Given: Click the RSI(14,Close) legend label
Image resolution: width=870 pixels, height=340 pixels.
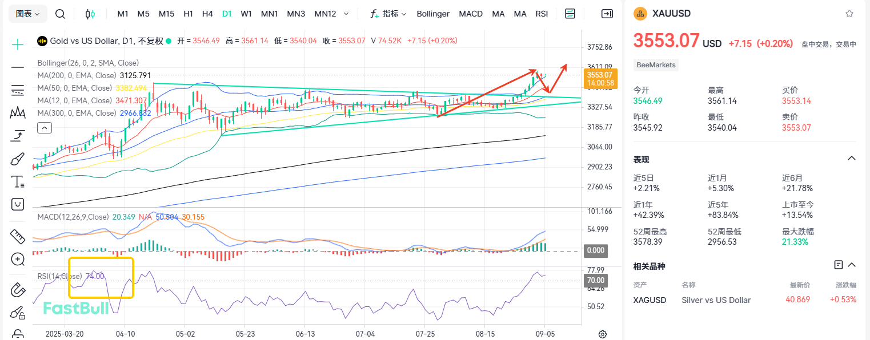Looking at the screenshot, I should [x=61, y=276].
